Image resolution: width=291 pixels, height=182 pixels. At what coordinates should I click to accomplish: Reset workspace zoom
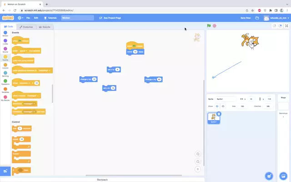198,169
